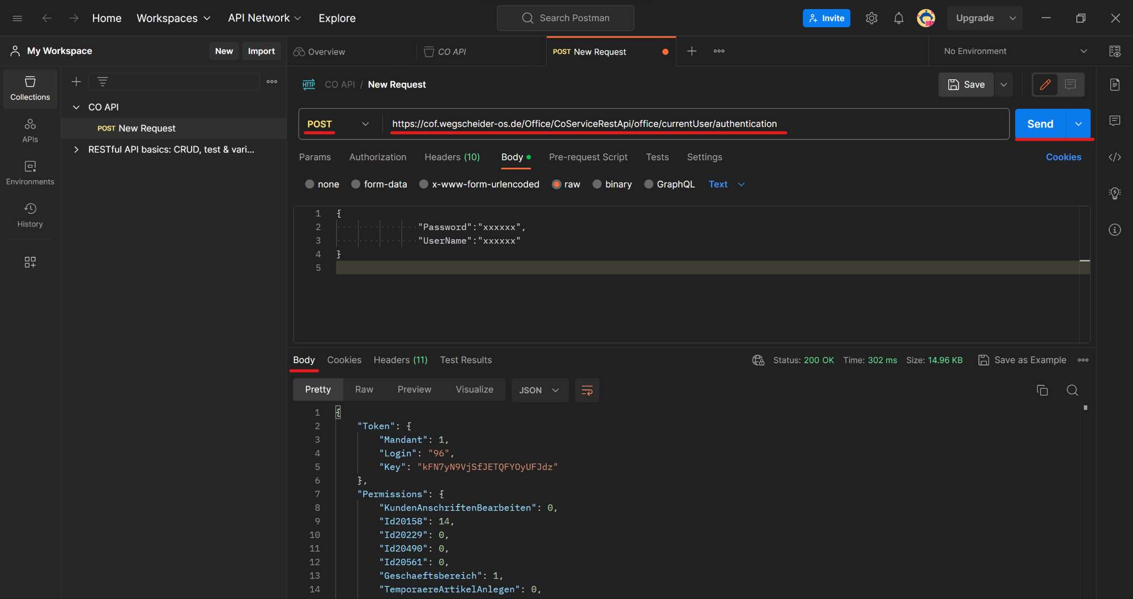1133x599 pixels.
Task: Open environment quick look icon
Action: click(x=1115, y=51)
